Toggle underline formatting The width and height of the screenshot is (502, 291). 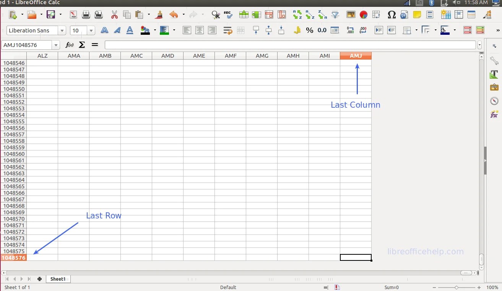tap(130, 30)
